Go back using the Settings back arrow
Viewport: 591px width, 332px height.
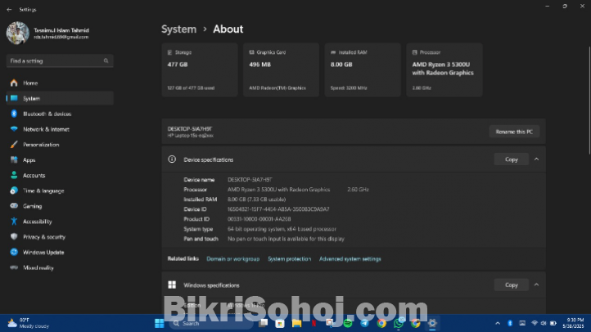pos(9,10)
